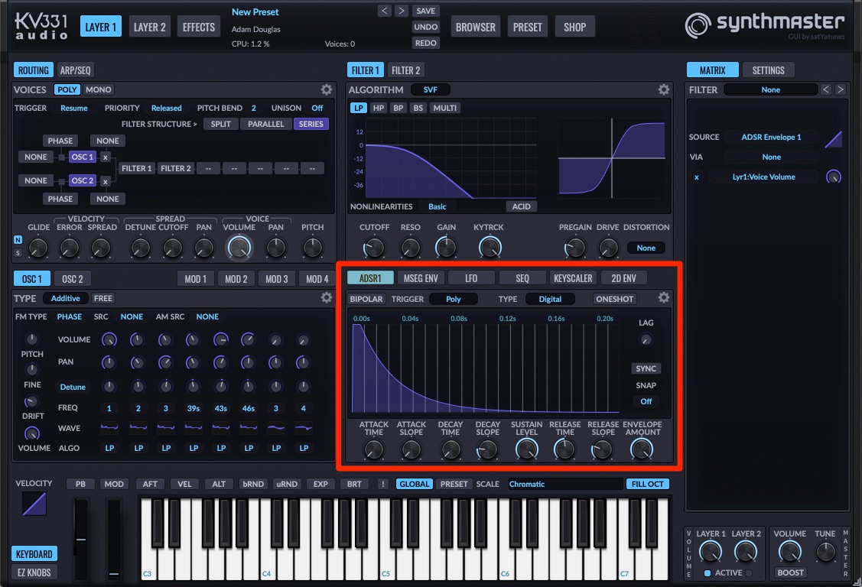Select previous matrix Filter target arrow

point(826,89)
